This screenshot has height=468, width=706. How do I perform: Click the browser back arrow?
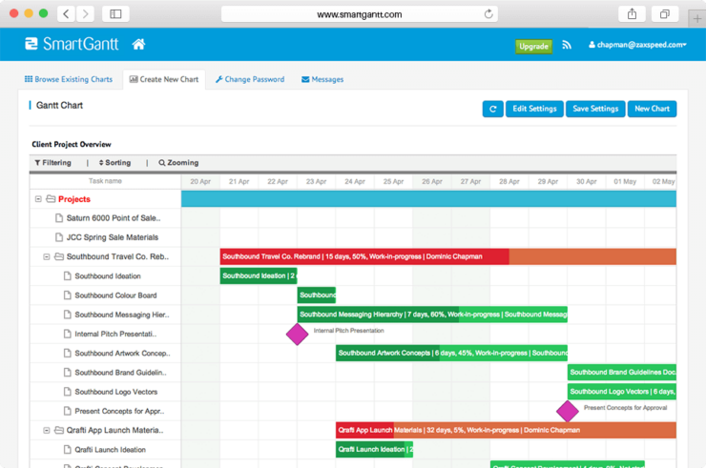click(x=66, y=14)
